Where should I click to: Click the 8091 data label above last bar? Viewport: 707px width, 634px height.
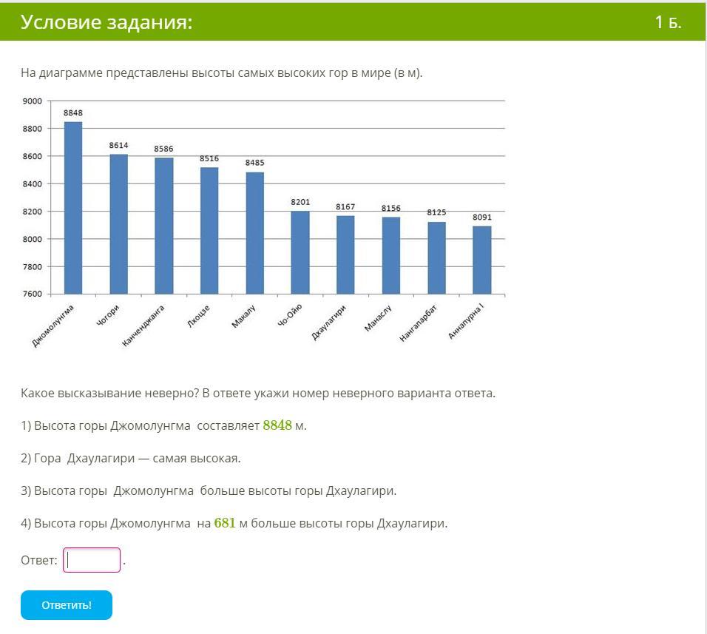tap(482, 217)
